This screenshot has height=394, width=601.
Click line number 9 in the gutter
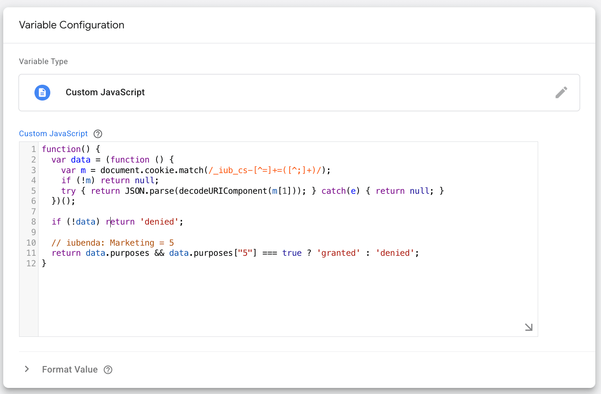click(x=34, y=232)
